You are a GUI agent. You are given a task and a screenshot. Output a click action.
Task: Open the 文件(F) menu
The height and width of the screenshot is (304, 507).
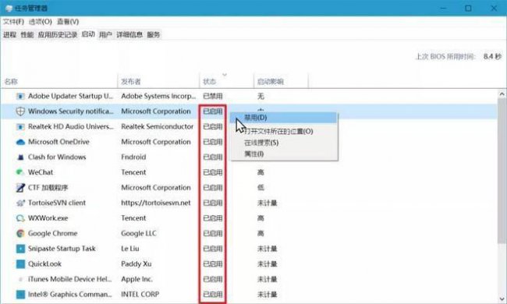13,22
